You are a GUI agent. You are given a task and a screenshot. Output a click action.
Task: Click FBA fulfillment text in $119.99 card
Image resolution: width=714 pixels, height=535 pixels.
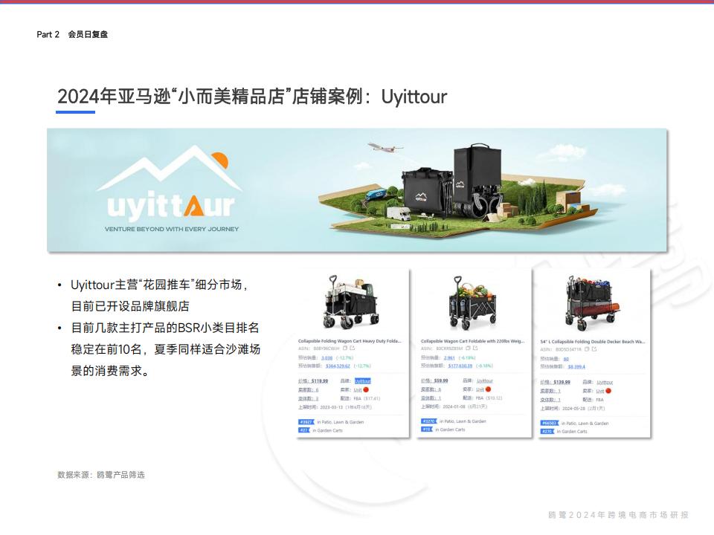tap(358, 398)
